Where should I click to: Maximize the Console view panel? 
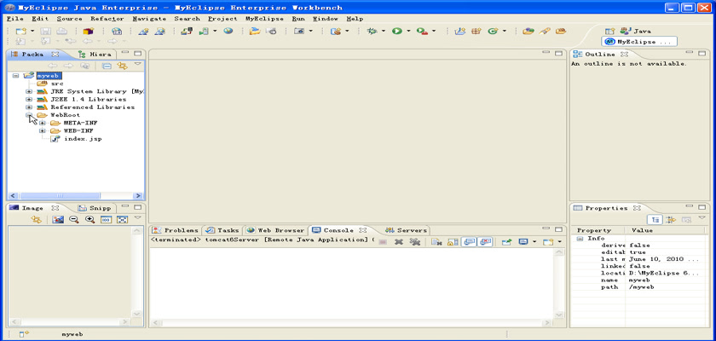pyautogui.click(x=558, y=229)
